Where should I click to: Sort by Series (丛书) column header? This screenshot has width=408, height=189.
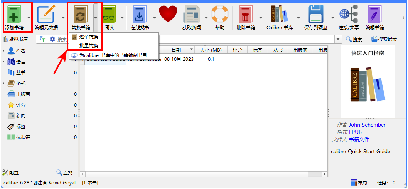pos(278,50)
